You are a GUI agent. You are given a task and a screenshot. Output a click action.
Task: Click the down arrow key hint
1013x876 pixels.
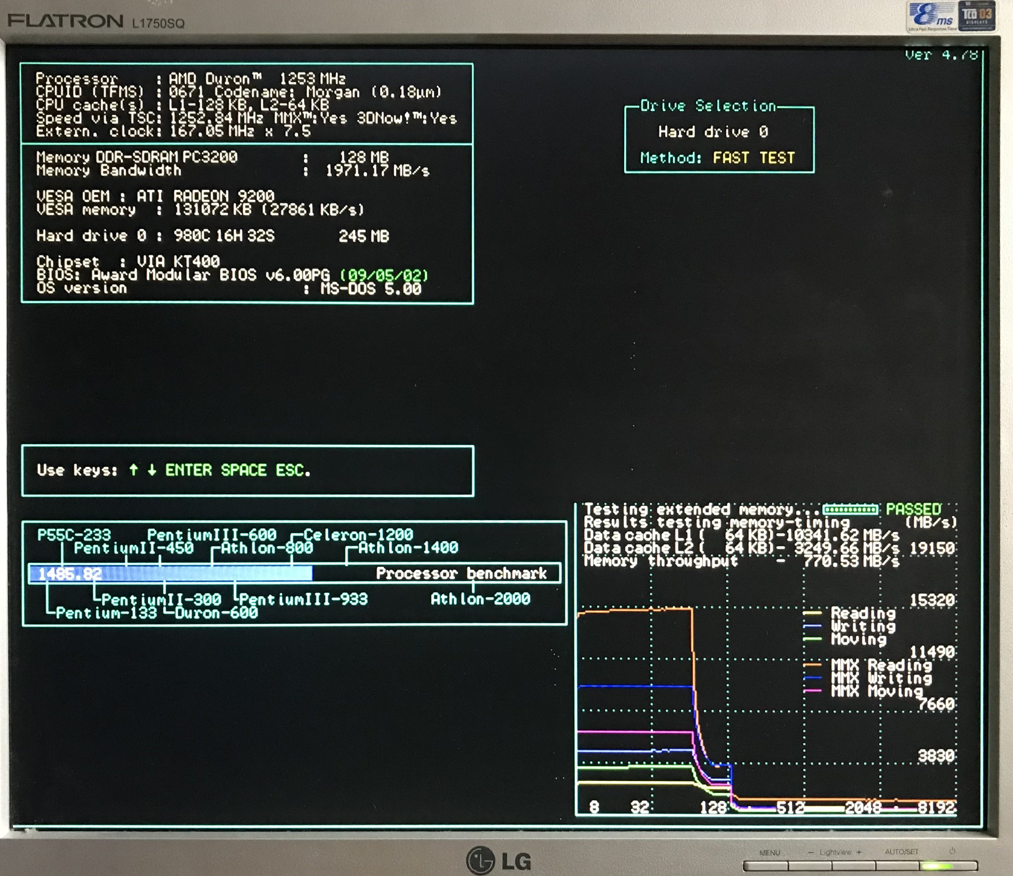click(x=152, y=470)
